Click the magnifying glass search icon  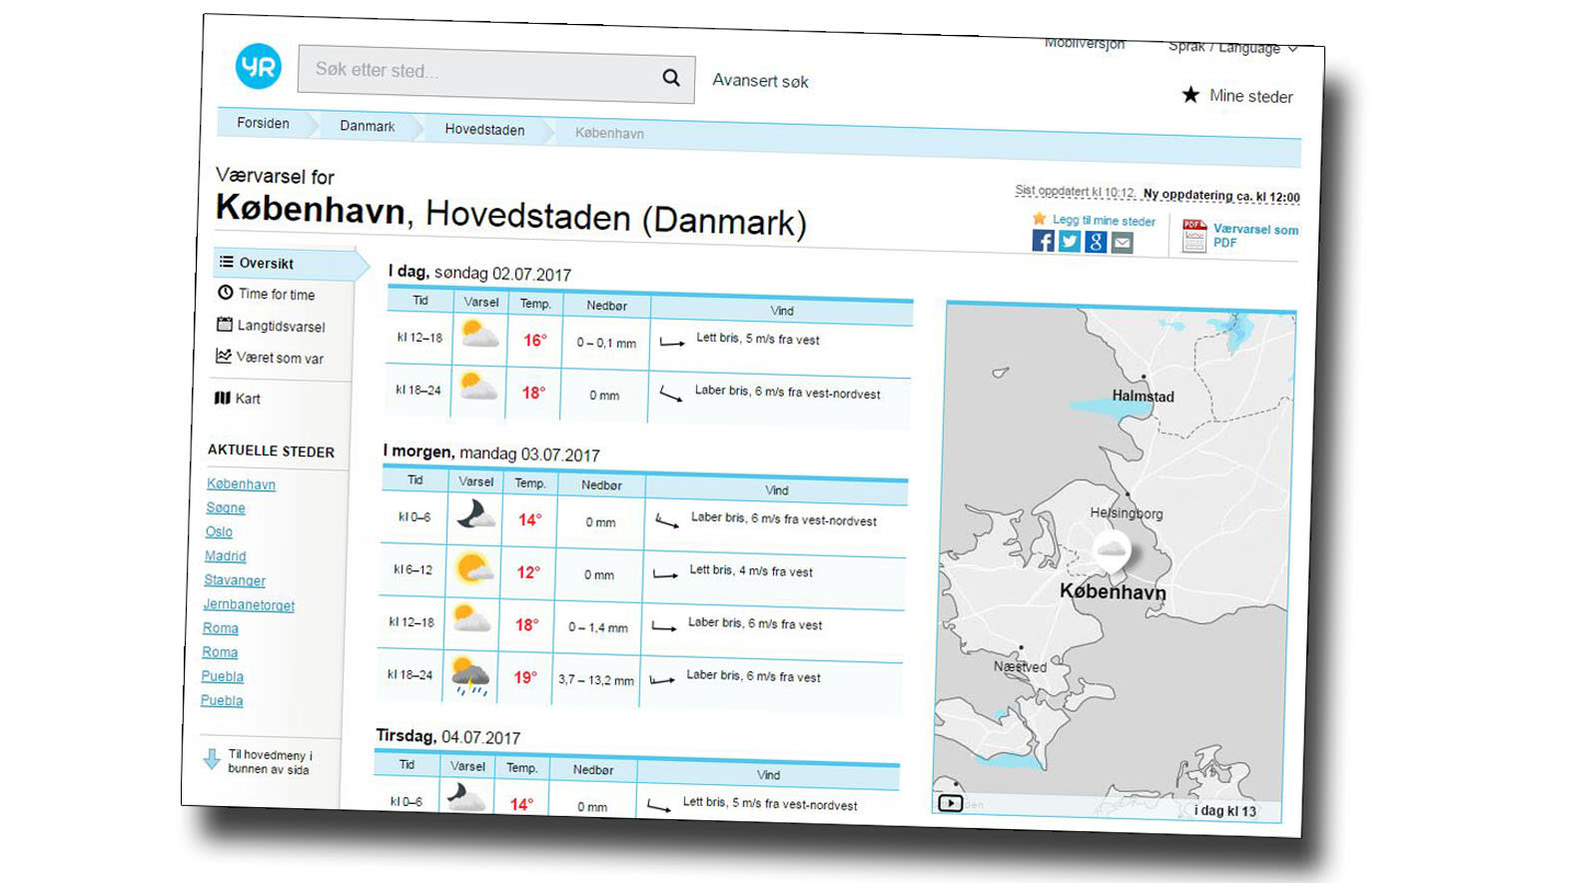point(671,78)
